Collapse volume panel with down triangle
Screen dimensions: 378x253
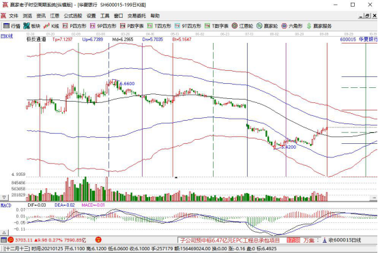point(4,197)
